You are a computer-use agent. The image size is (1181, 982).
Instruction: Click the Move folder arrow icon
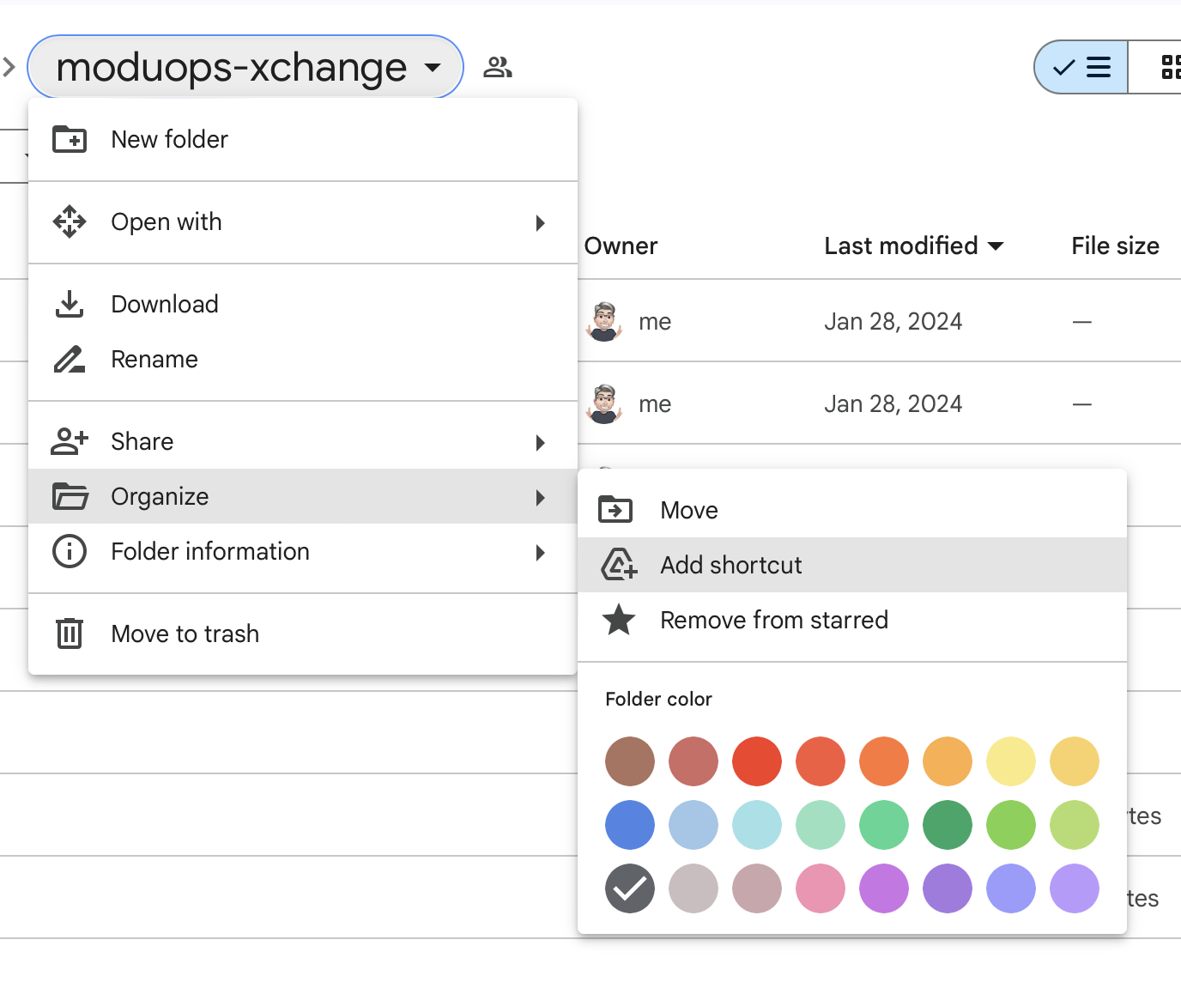point(615,510)
